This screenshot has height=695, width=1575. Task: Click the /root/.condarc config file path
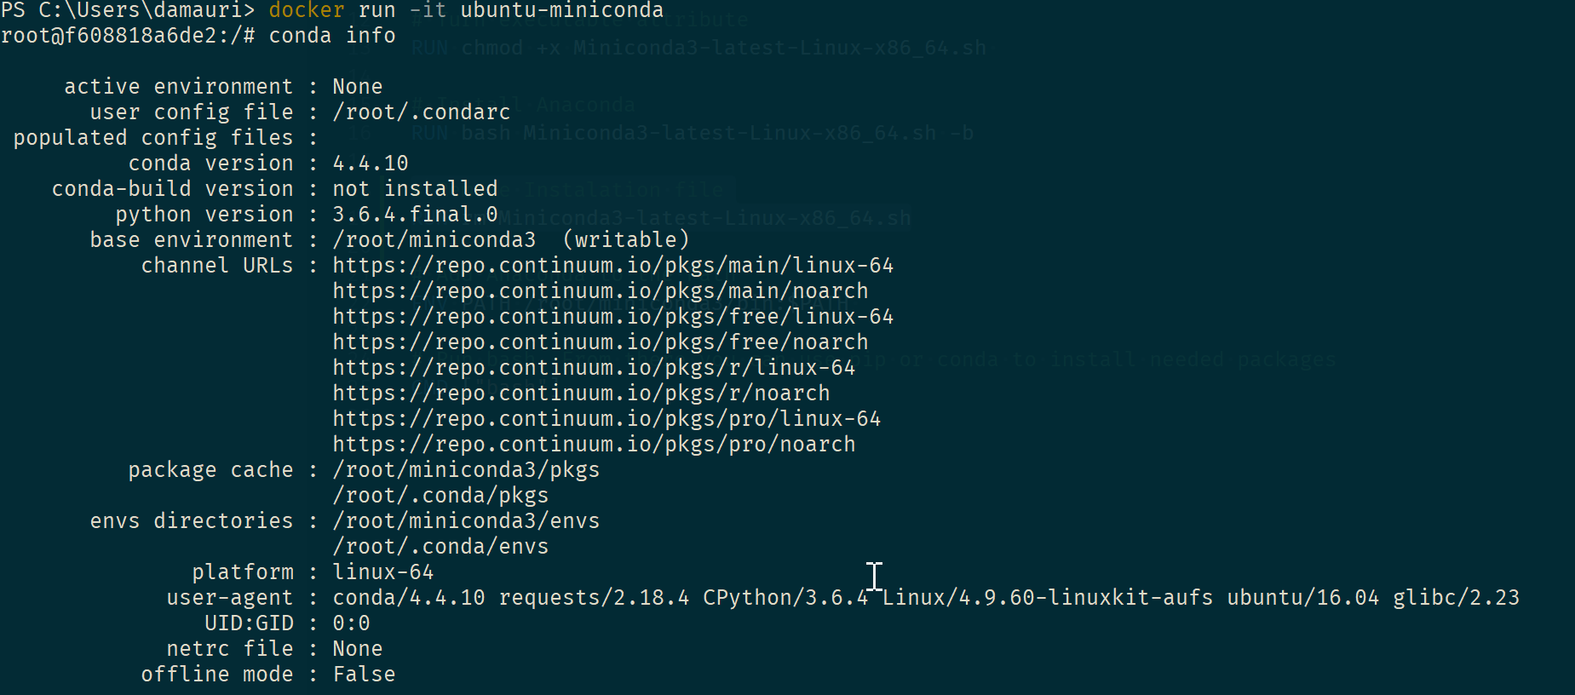[421, 112]
